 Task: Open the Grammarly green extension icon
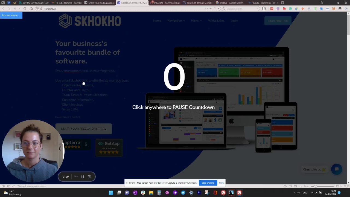(x=290, y=9)
